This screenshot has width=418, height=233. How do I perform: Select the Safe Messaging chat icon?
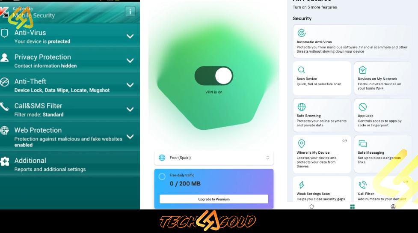pos(362,143)
